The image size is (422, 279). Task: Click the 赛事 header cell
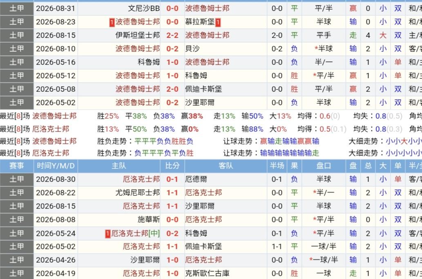click(17, 166)
